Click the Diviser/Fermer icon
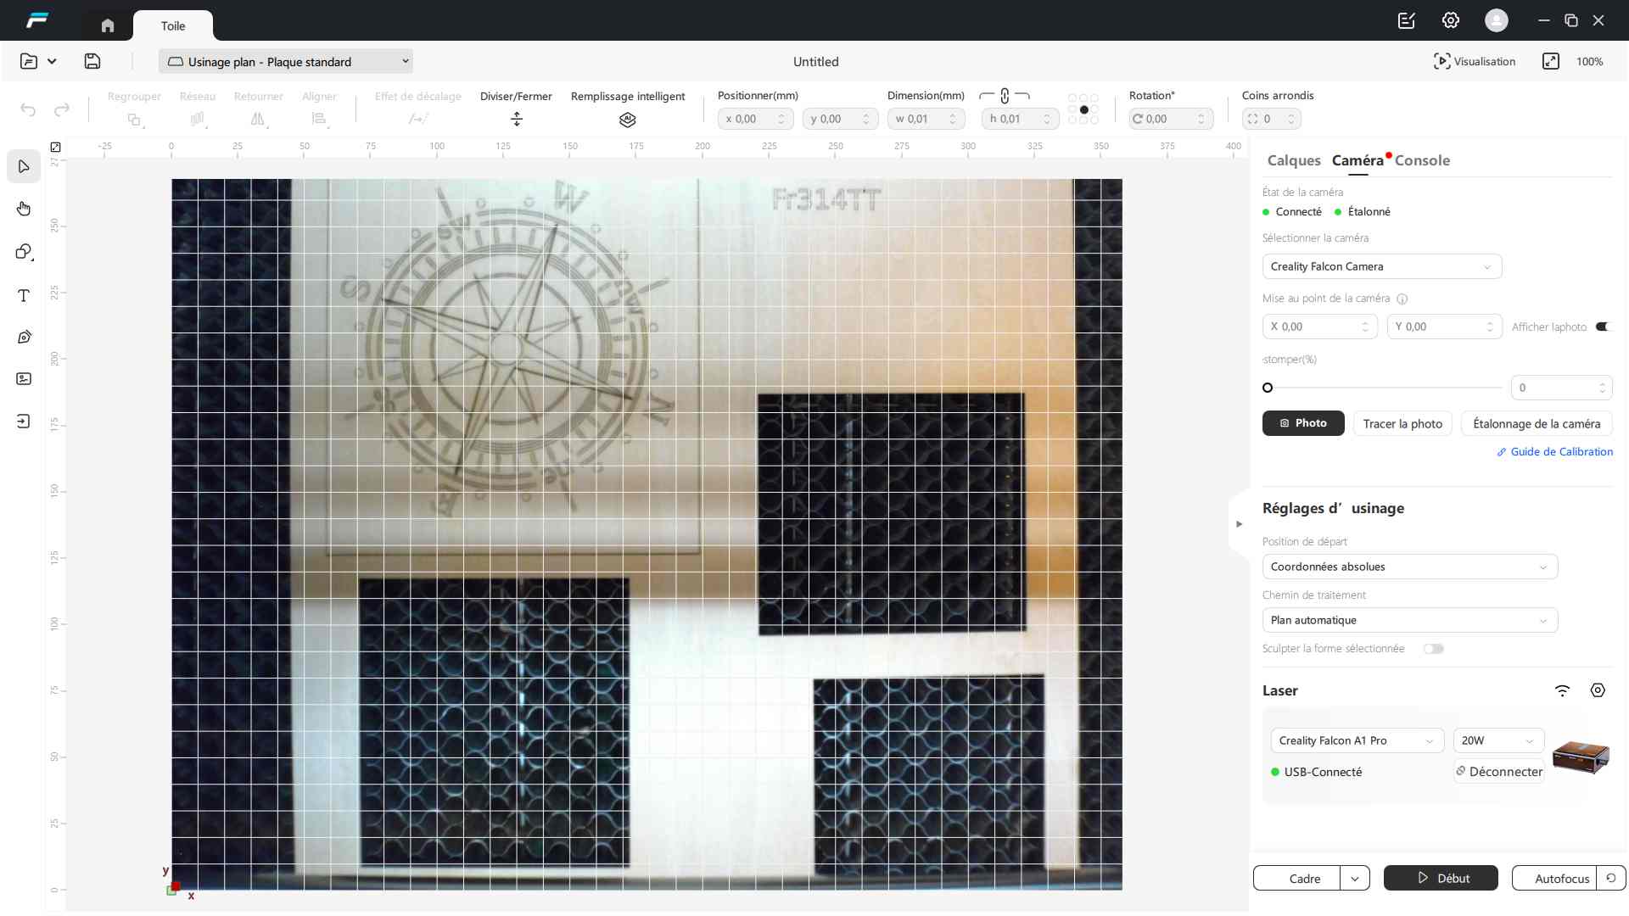Screen dimensions: 1629x916 (x=517, y=120)
